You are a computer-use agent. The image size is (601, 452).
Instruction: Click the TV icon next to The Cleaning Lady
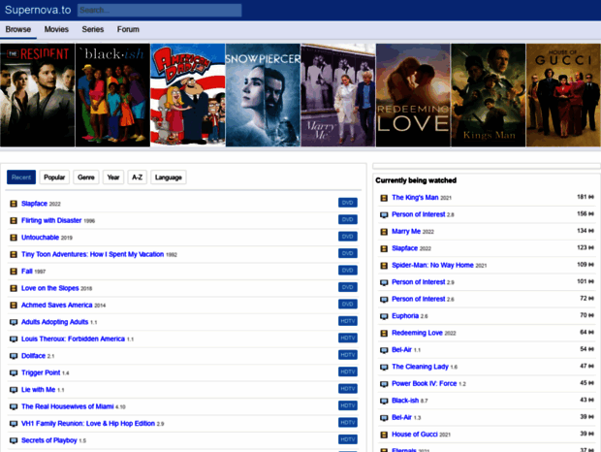point(383,367)
